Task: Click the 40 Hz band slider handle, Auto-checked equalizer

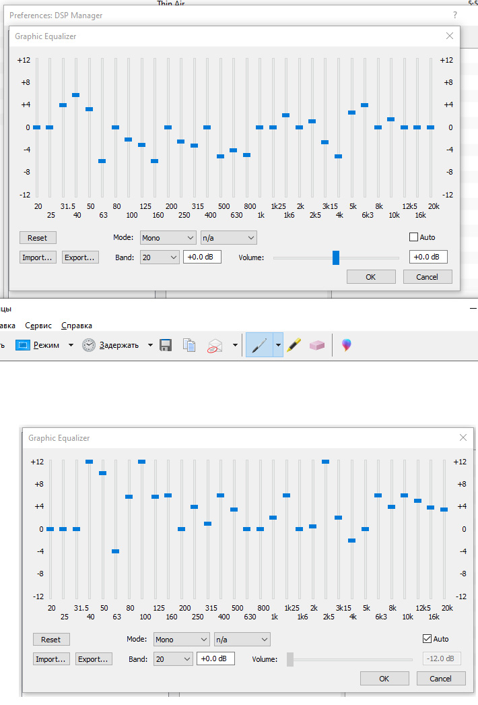Action: (x=90, y=462)
